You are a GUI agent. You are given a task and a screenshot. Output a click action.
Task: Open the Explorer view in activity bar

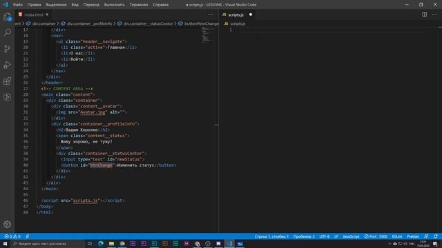click(x=8, y=17)
